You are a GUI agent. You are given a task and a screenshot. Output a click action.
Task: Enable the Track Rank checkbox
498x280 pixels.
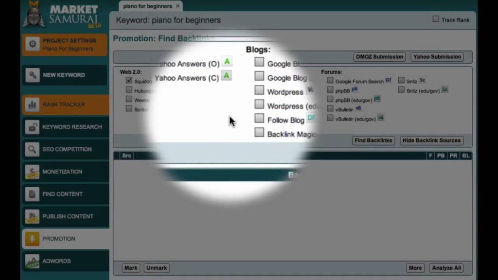436,19
